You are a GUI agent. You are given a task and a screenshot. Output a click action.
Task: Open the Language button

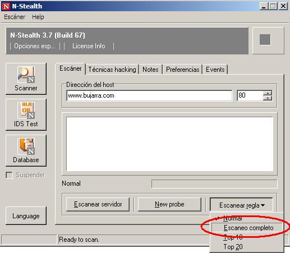(26, 216)
